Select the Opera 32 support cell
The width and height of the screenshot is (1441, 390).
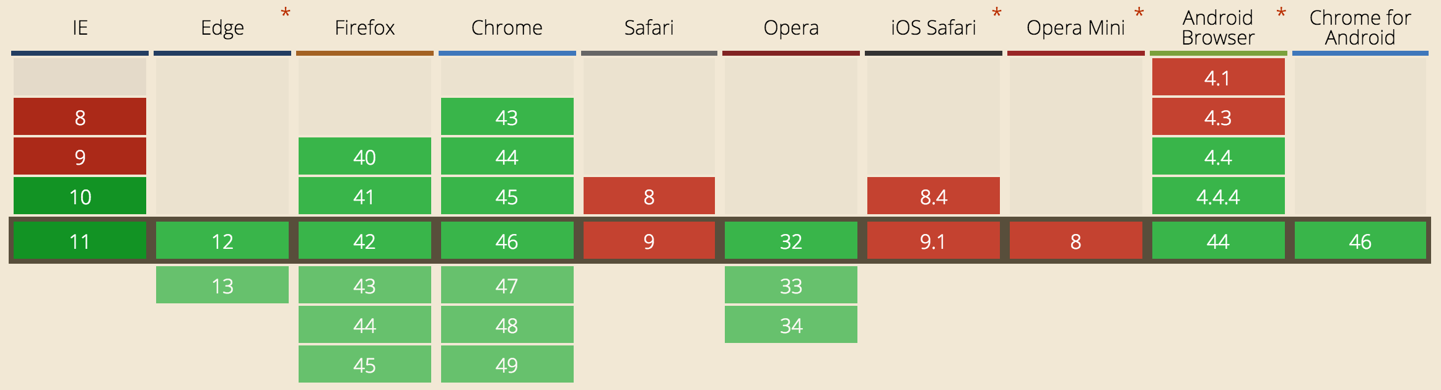791,241
